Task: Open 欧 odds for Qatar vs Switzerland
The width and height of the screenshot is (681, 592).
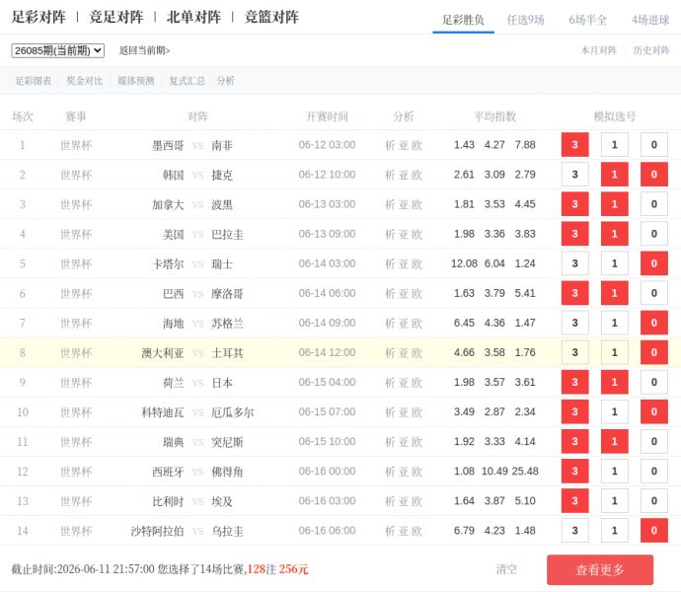Action: coord(416,264)
